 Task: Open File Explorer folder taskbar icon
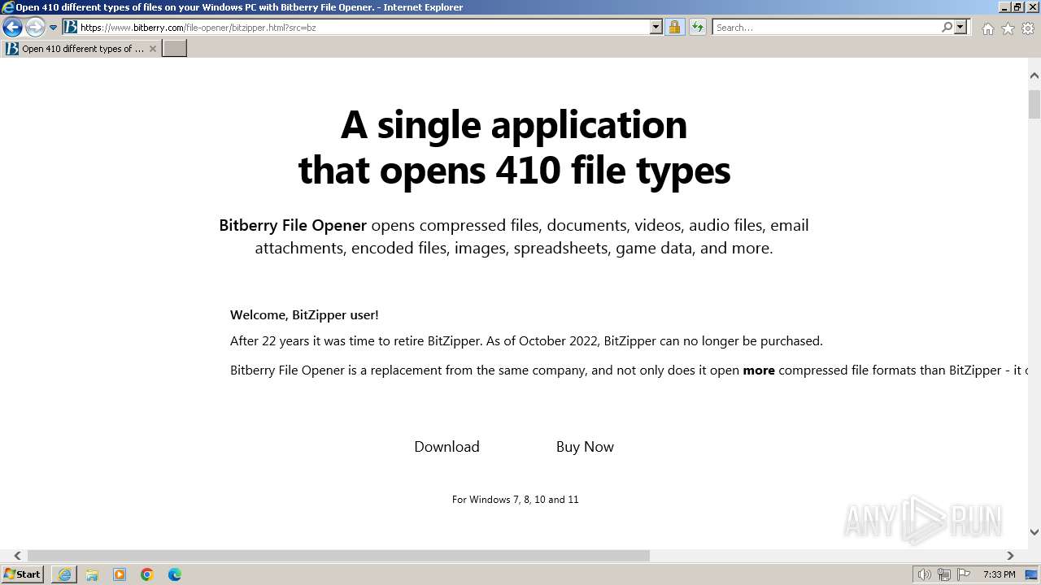(x=92, y=574)
